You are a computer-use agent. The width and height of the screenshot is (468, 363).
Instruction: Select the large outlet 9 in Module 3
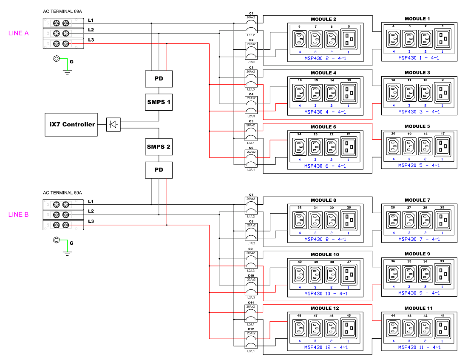(x=443, y=93)
